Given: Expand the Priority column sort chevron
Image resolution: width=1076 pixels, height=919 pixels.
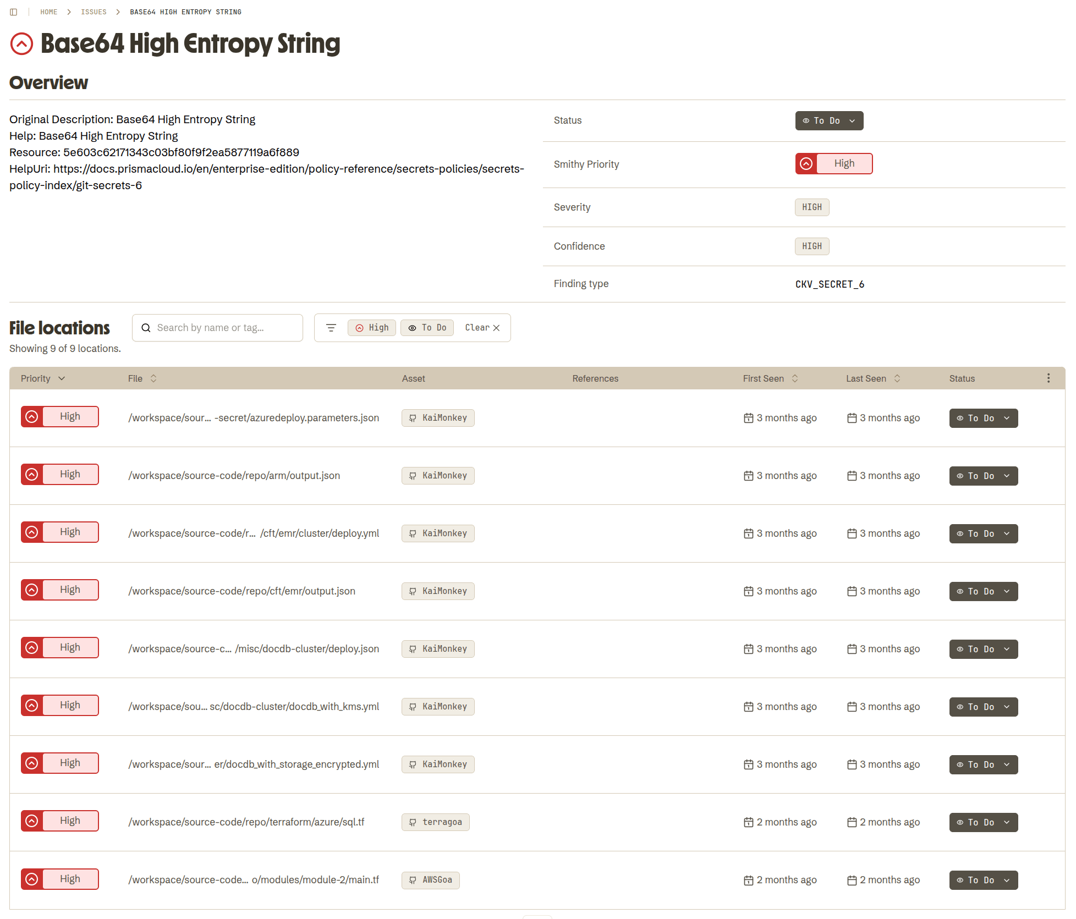Looking at the screenshot, I should [x=62, y=378].
